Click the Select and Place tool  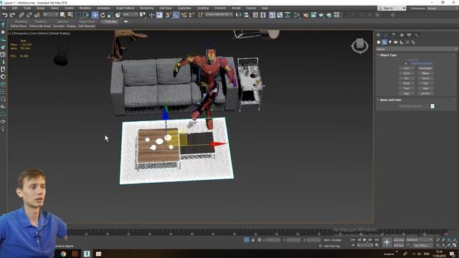118,14
